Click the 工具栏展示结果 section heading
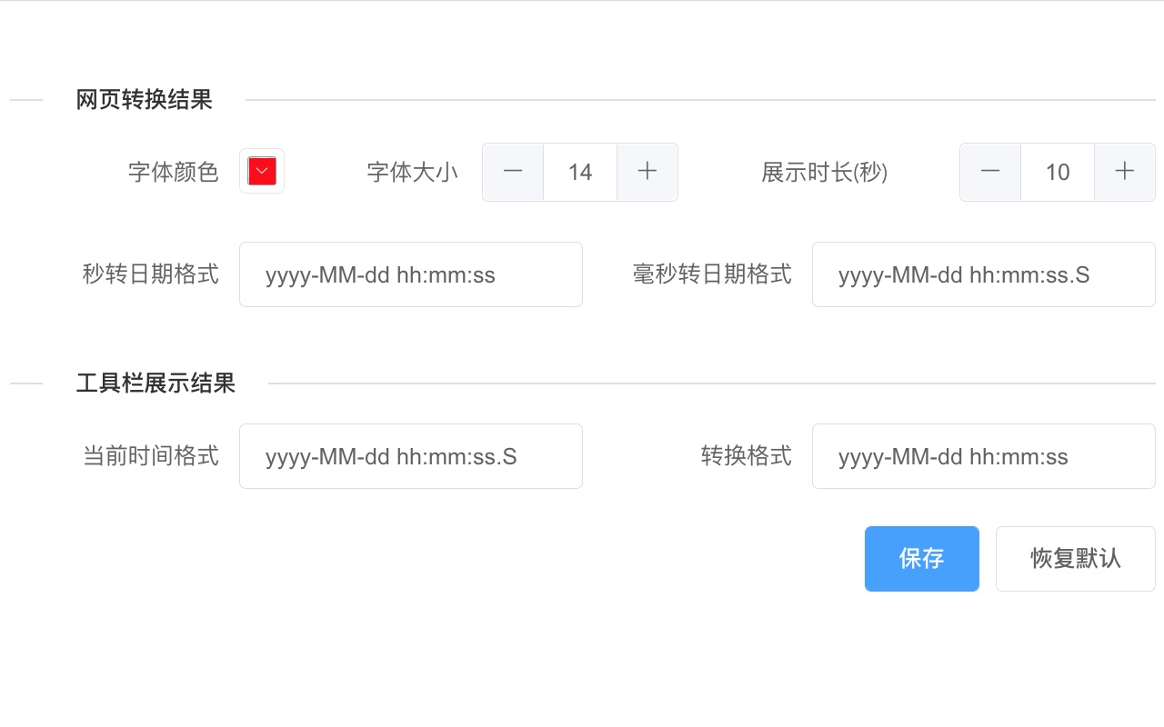Screen dimensions: 1164x727 click(155, 384)
